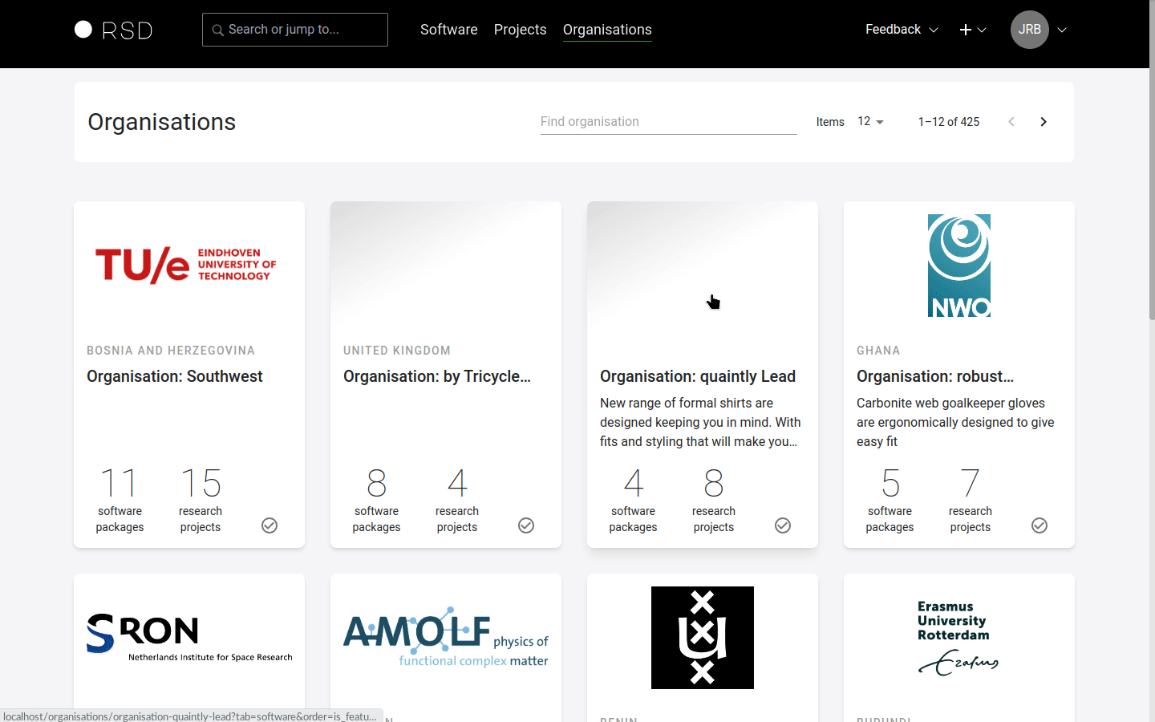Click verified checkmark on by Tricycle card

pos(526,525)
